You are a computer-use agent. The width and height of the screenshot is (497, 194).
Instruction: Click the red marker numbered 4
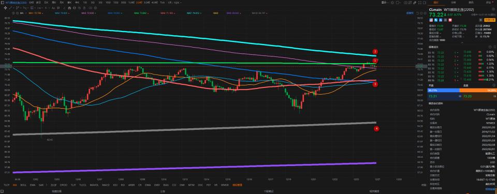[376, 128]
